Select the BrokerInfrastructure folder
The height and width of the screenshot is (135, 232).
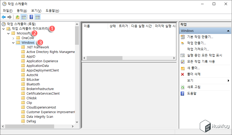click(40, 89)
